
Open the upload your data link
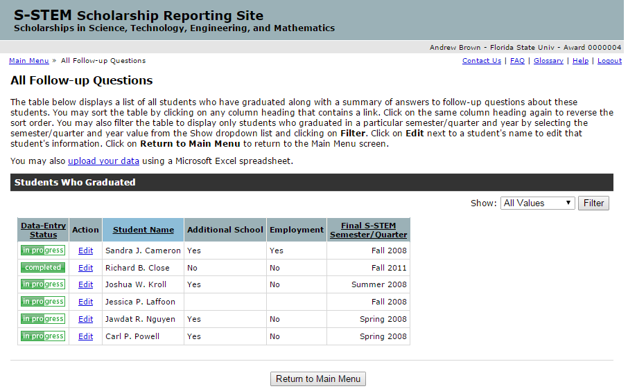tap(103, 161)
